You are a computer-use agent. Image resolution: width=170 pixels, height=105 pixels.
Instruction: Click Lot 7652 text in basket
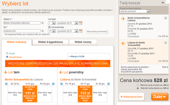(132, 34)
